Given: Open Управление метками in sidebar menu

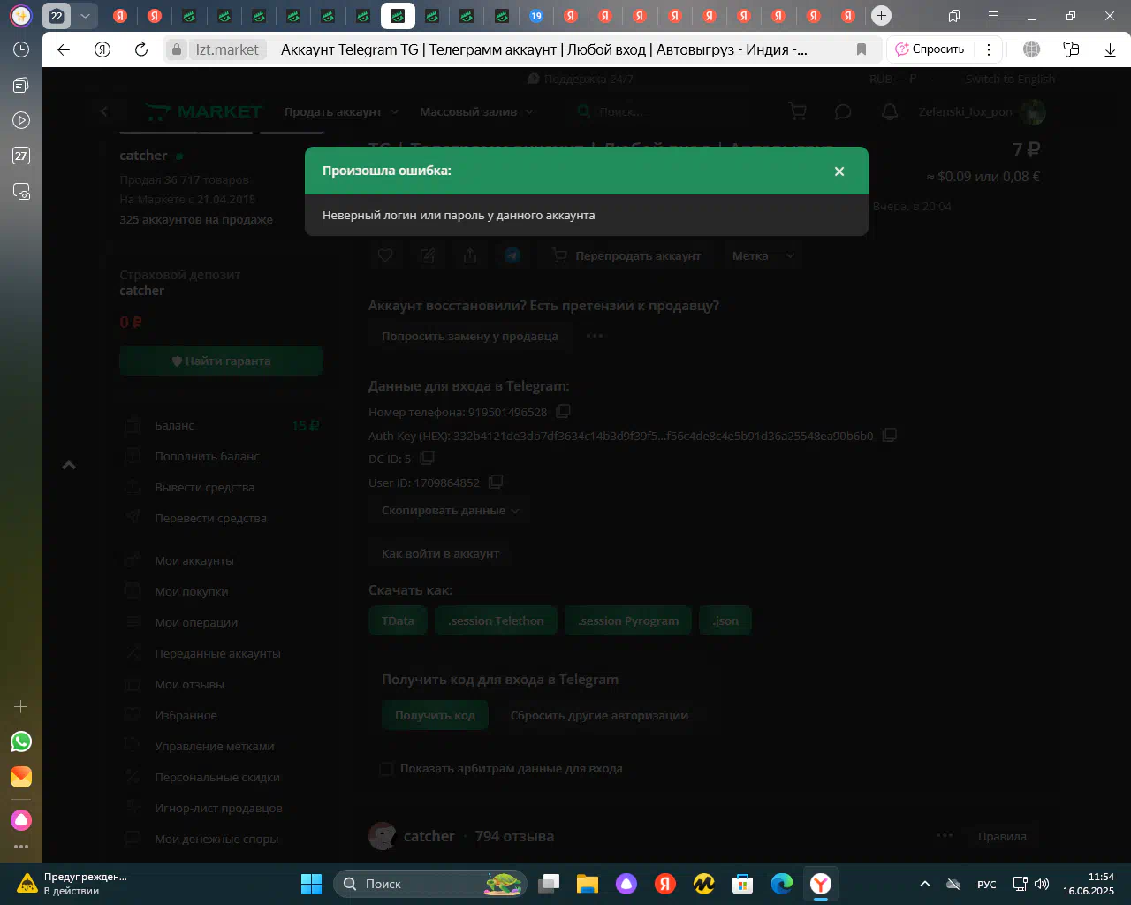Looking at the screenshot, I should pos(214,746).
